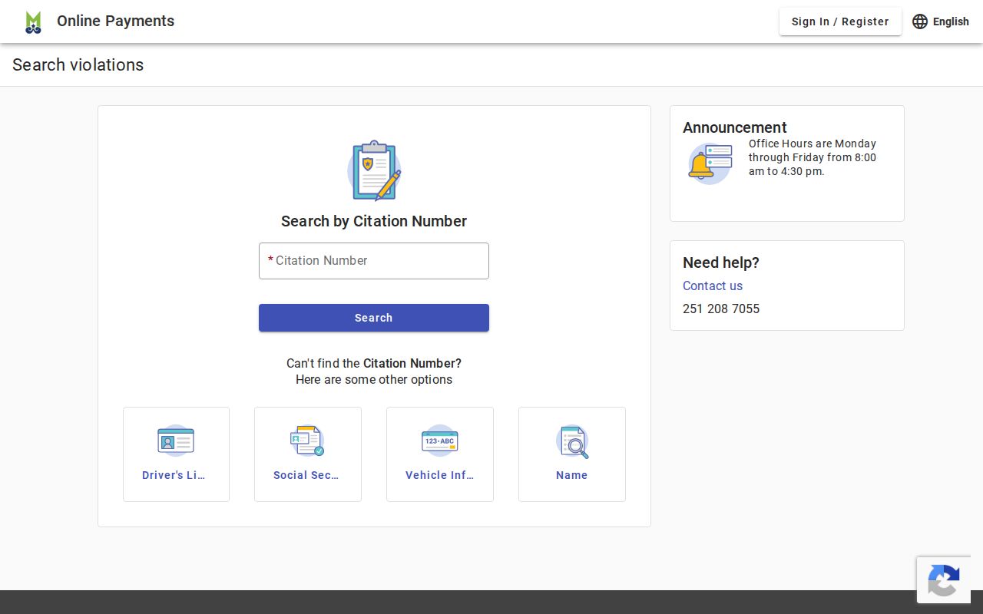Choose the Driver's Li… search option

176,454
